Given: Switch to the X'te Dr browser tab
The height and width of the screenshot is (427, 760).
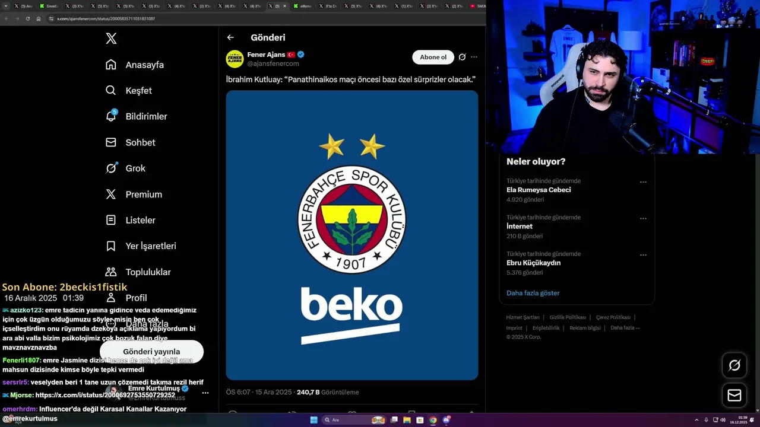Looking at the screenshot, I should (x=328, y=6).
